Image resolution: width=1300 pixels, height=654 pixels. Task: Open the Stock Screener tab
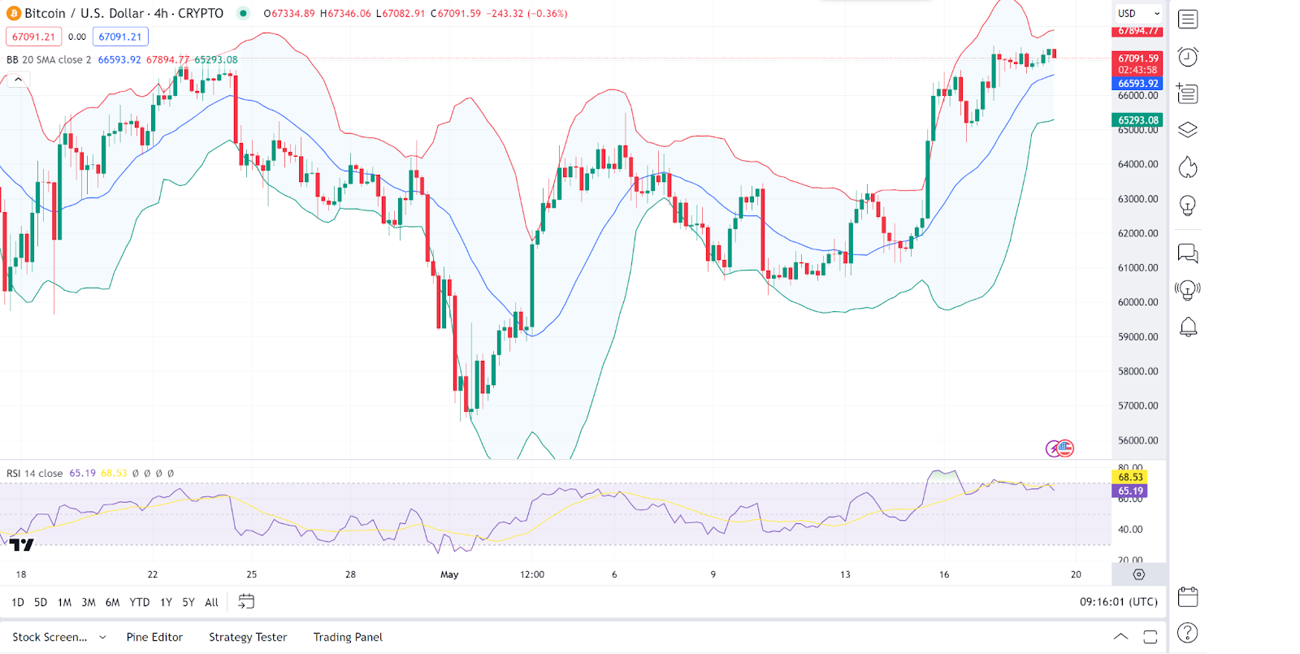50,637
